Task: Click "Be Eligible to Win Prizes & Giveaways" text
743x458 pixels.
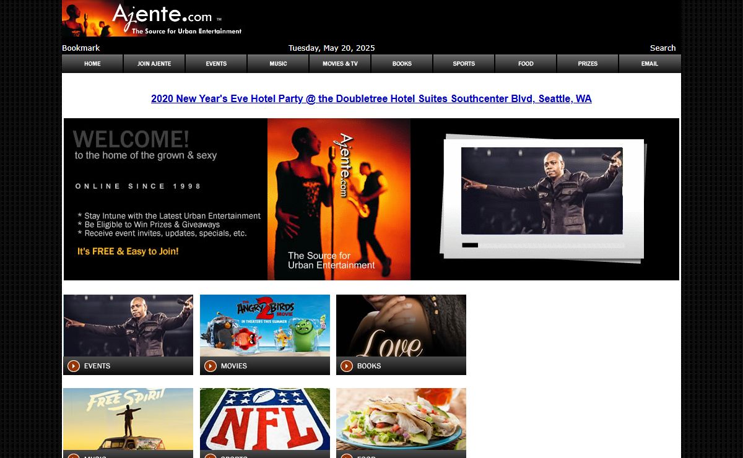Action: point(149,225)
